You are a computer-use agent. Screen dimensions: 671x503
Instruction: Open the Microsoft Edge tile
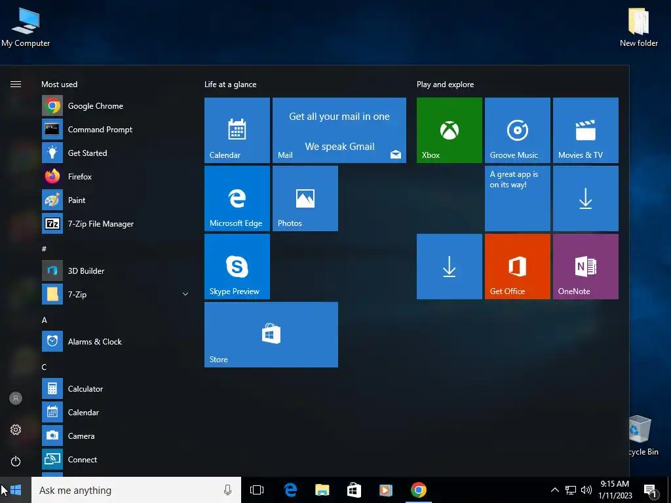click(x=237, y=198)
